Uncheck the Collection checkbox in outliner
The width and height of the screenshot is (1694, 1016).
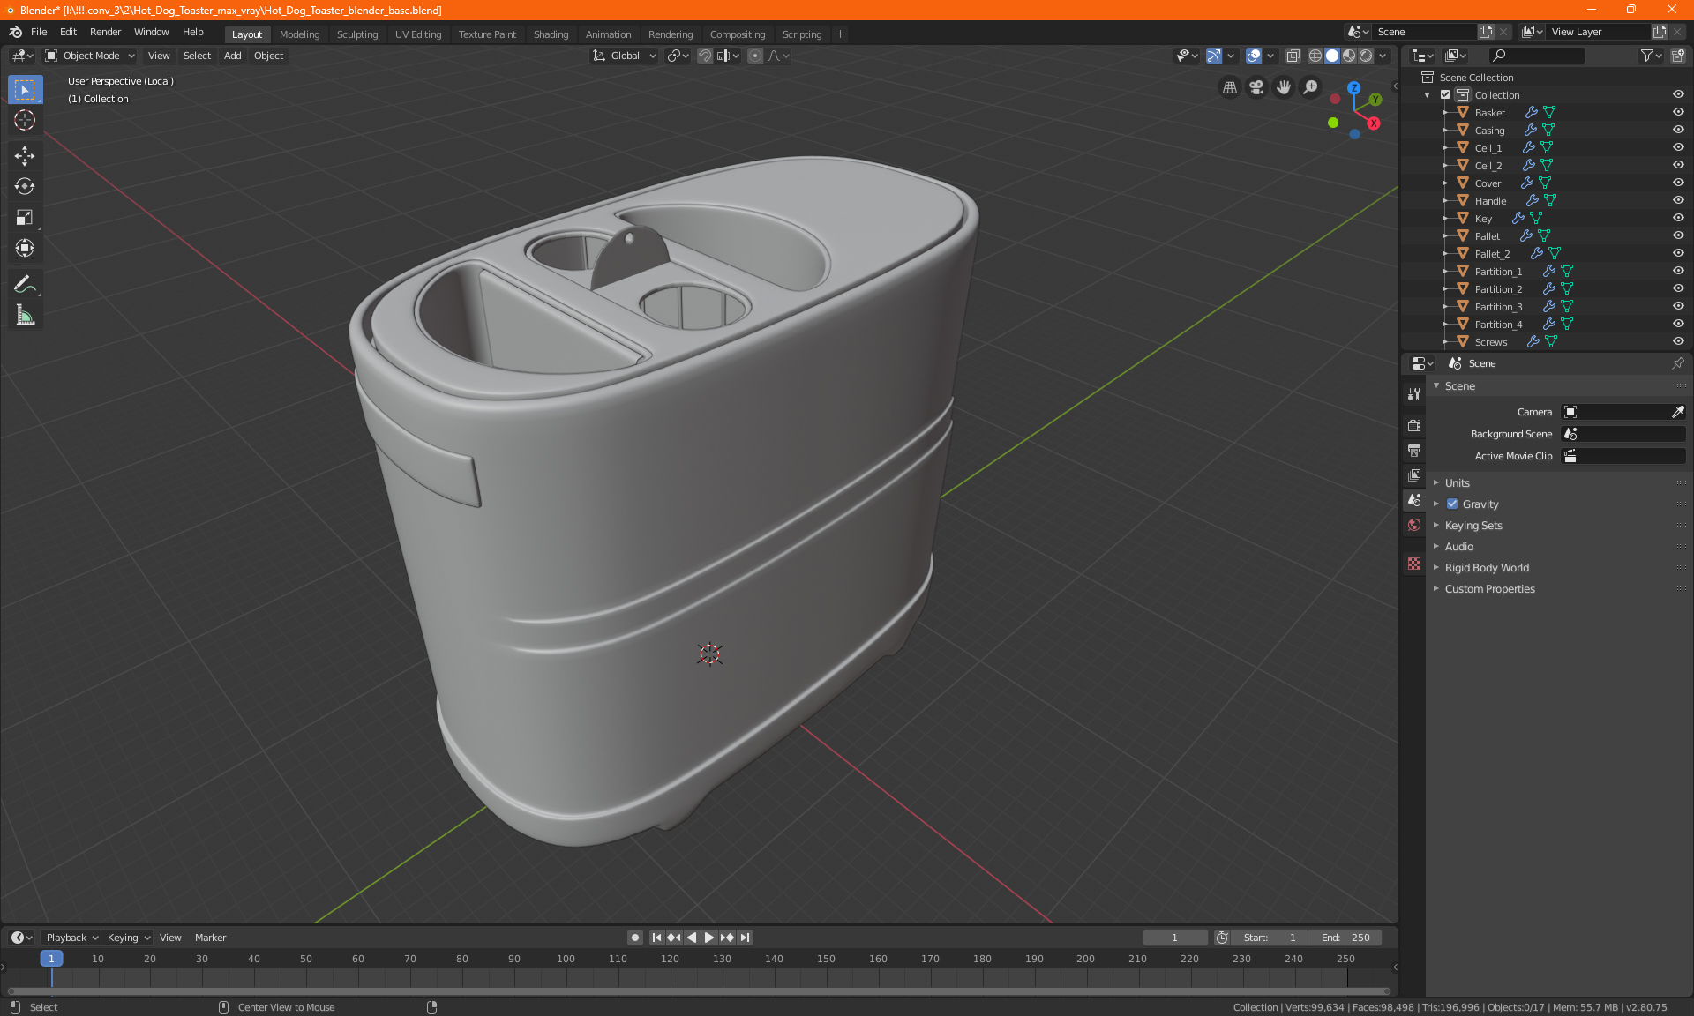(x=1445, y=94)
